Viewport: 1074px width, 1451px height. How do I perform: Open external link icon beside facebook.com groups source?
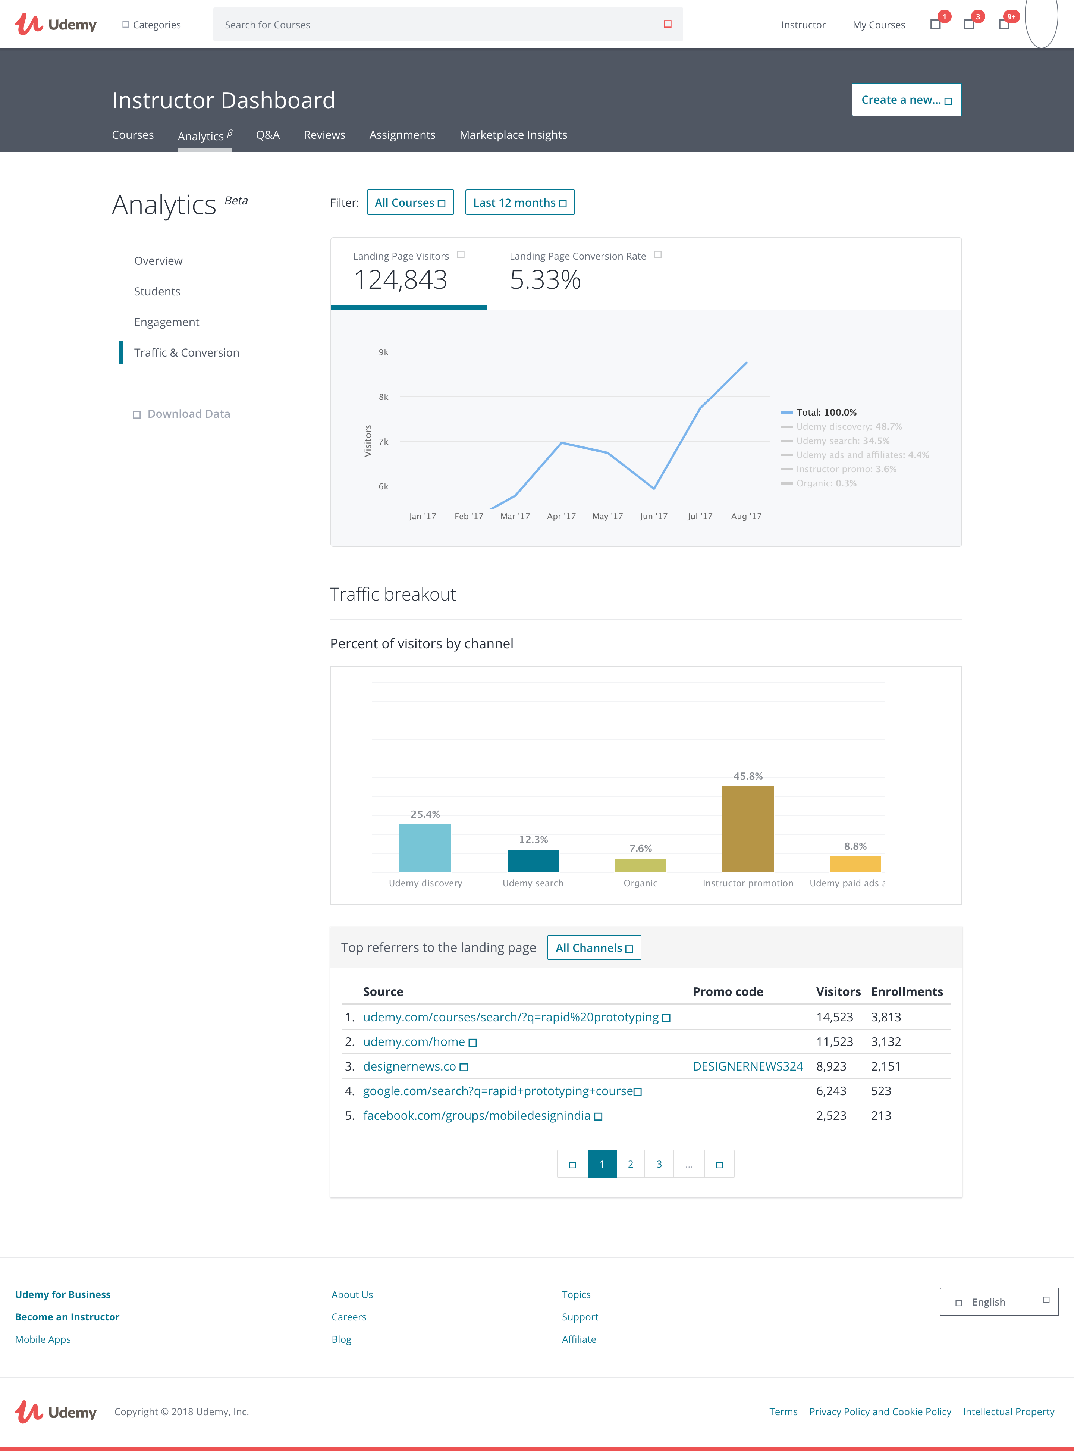(598, 1117)
